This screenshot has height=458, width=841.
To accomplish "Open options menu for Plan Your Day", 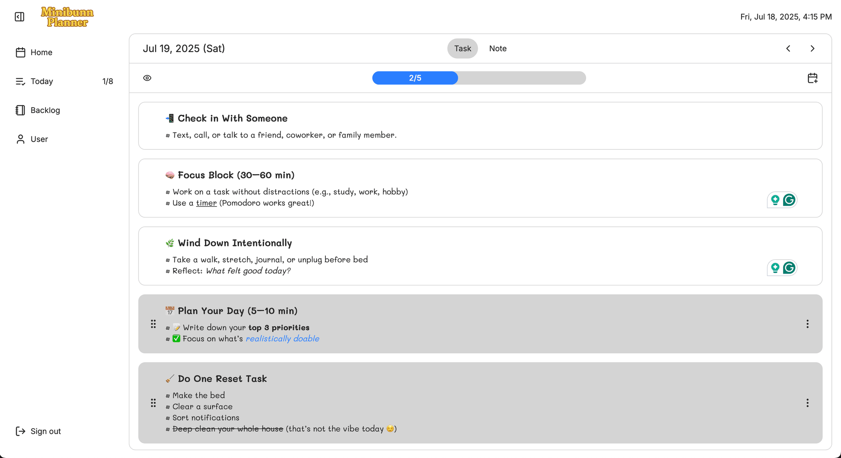I will [807, 324].
